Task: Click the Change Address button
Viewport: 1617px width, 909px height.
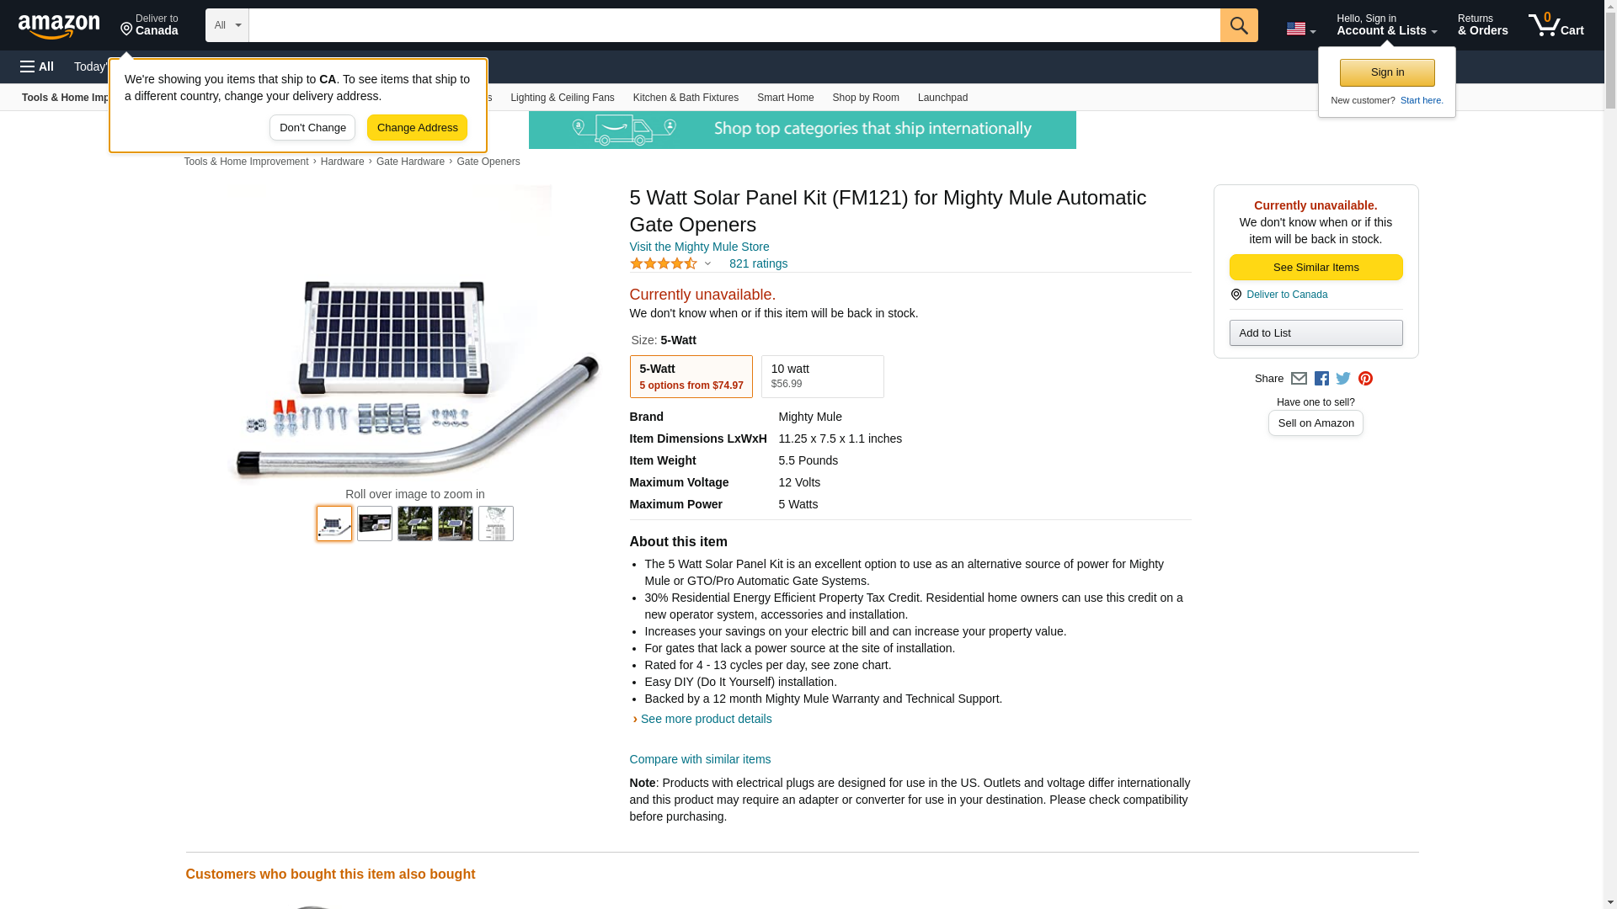Action: pyautogui.click(x=417, y=128)
